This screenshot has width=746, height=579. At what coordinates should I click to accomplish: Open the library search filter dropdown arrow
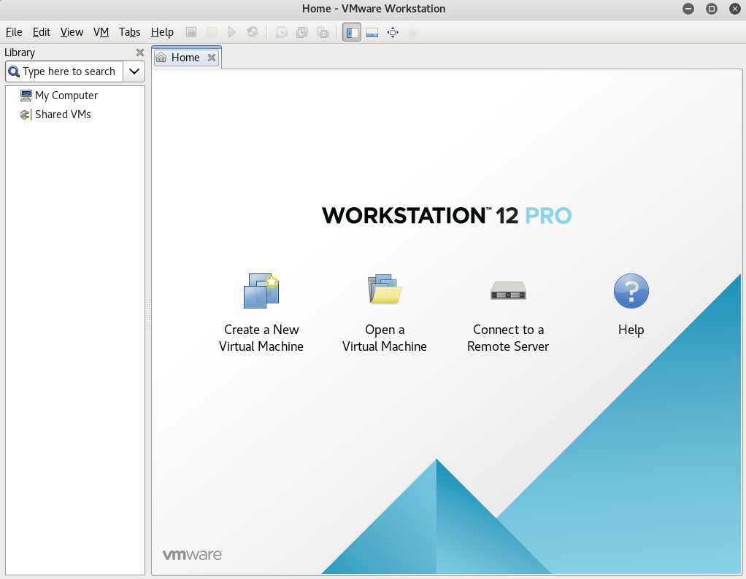134,71
